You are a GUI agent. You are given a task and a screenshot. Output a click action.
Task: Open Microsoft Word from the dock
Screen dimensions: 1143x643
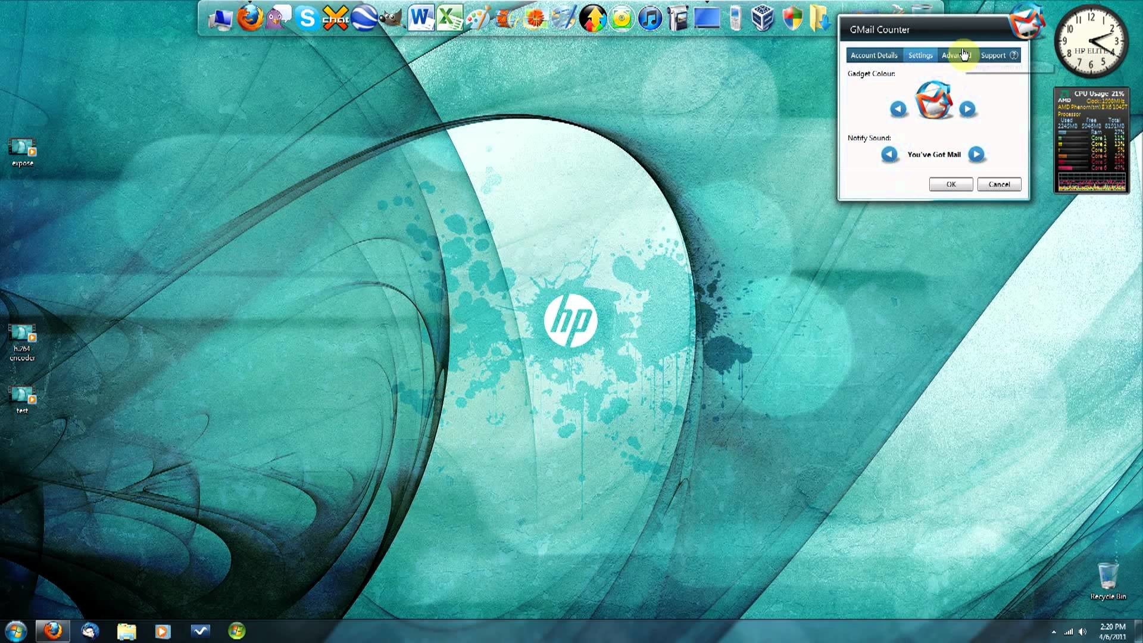click(x=420, y=18)
